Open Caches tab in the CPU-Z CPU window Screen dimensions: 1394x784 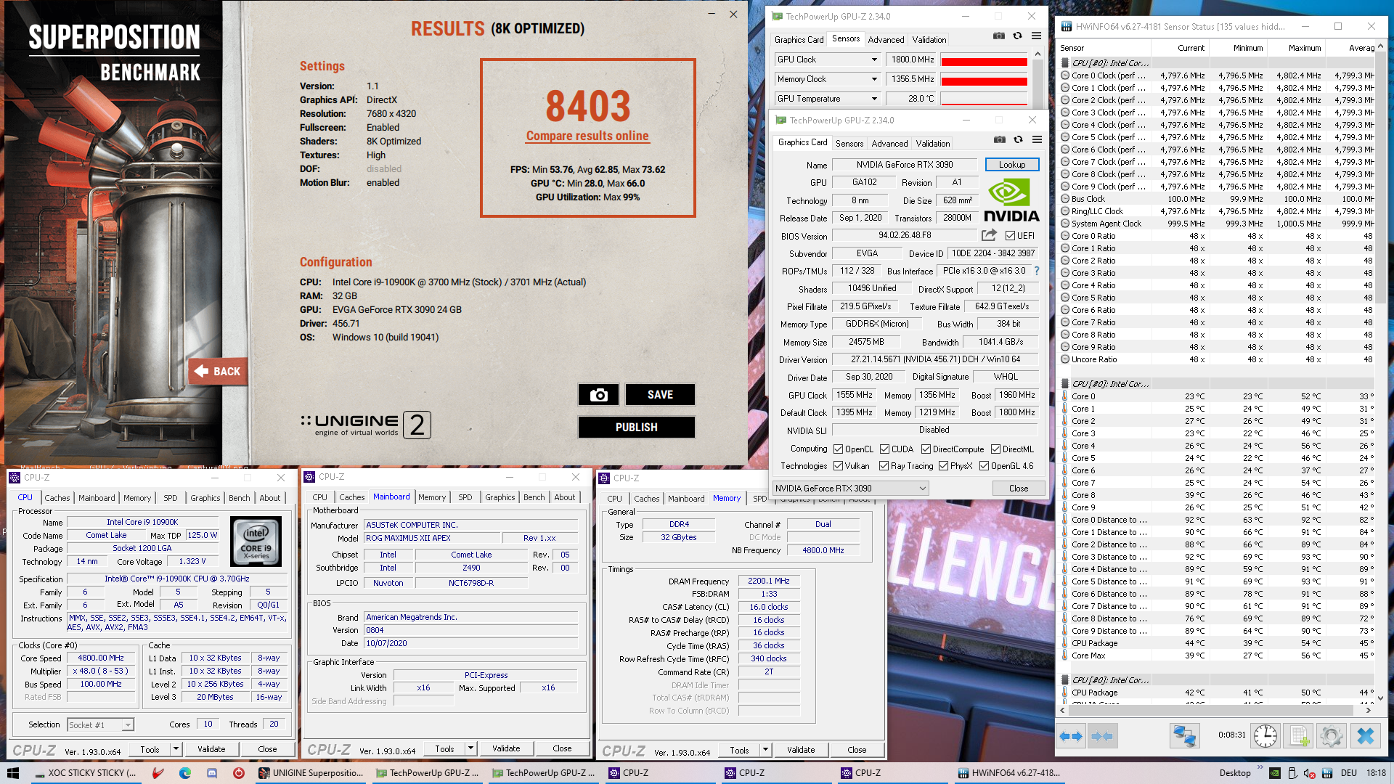pos(57,498)
